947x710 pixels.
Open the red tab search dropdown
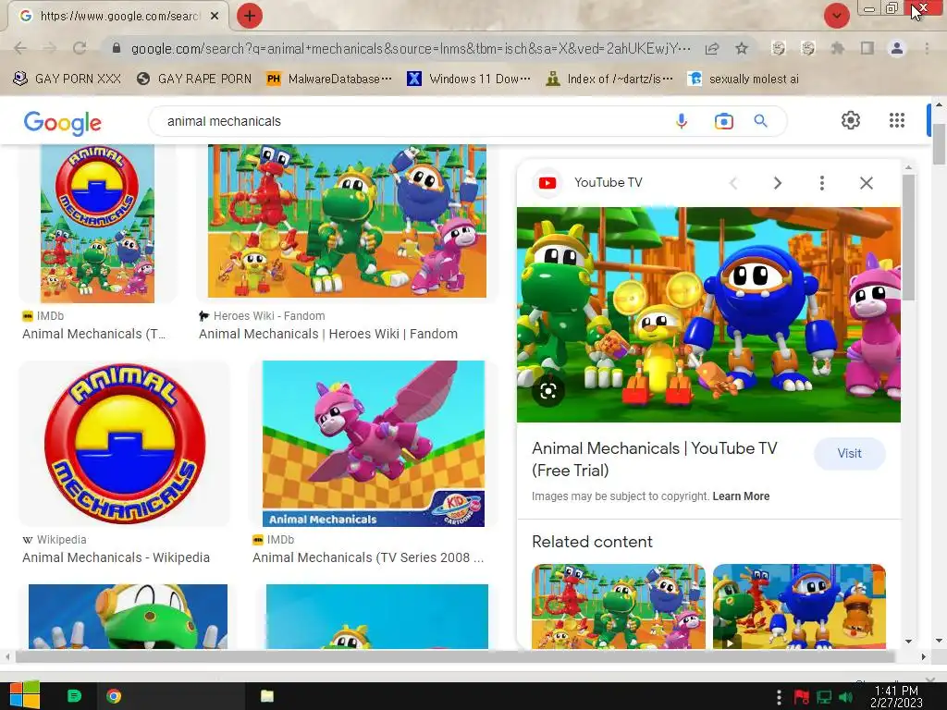(836, 16)
